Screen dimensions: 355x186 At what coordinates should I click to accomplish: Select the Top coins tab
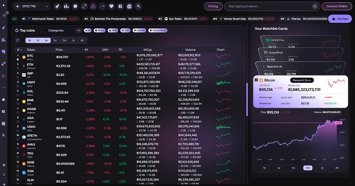coord(25,30)
